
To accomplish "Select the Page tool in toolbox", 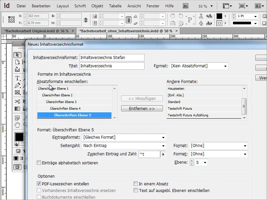I will [x=17, y=62].
